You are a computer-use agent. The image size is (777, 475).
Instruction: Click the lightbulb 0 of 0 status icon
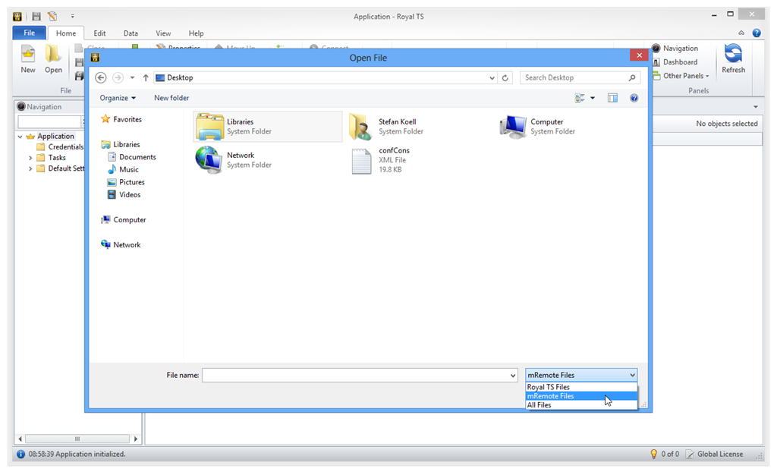tap(653, 455)
